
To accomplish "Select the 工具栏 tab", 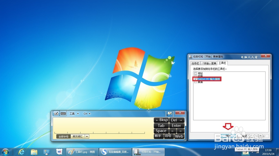I will point(222,63).
